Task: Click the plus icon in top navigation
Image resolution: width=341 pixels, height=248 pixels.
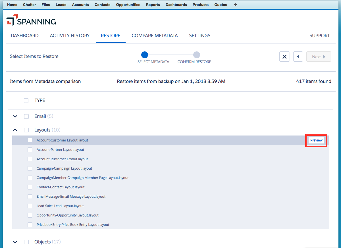Action: click(x=235, y=5)
